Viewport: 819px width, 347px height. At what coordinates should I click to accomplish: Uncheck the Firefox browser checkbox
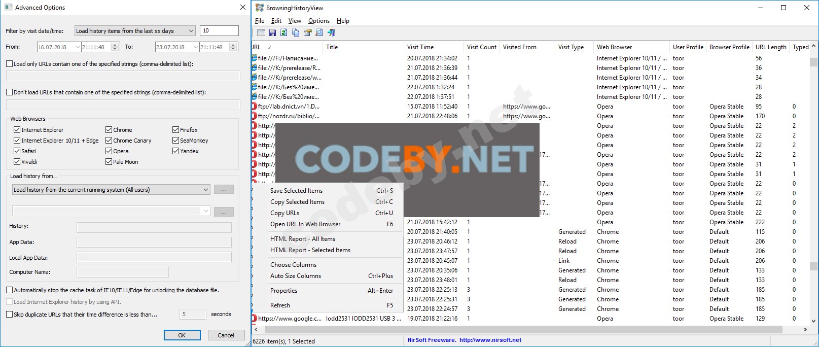pyautogui.click(x=175, y=130)
